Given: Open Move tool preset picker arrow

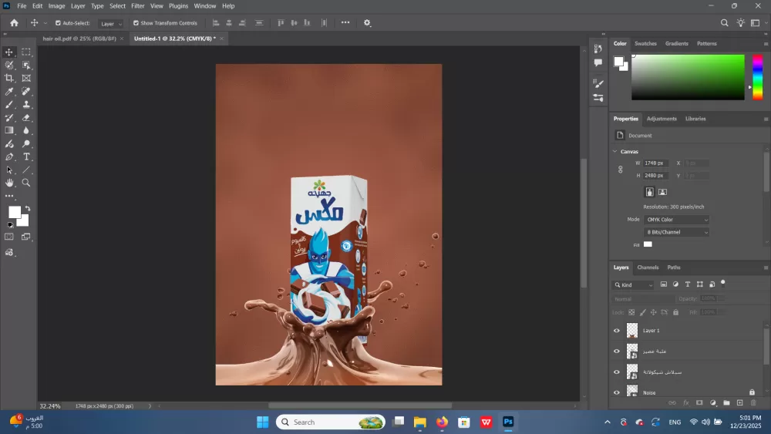Looking at the screenshot, I should coord(45,23).
